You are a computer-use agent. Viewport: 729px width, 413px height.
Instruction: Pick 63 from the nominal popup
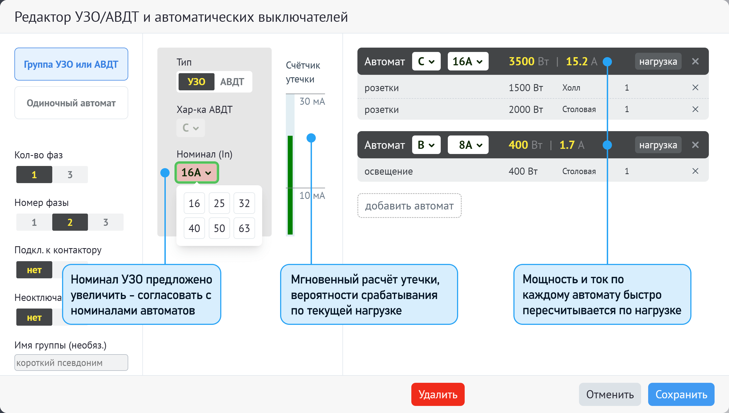pos(244,228)
